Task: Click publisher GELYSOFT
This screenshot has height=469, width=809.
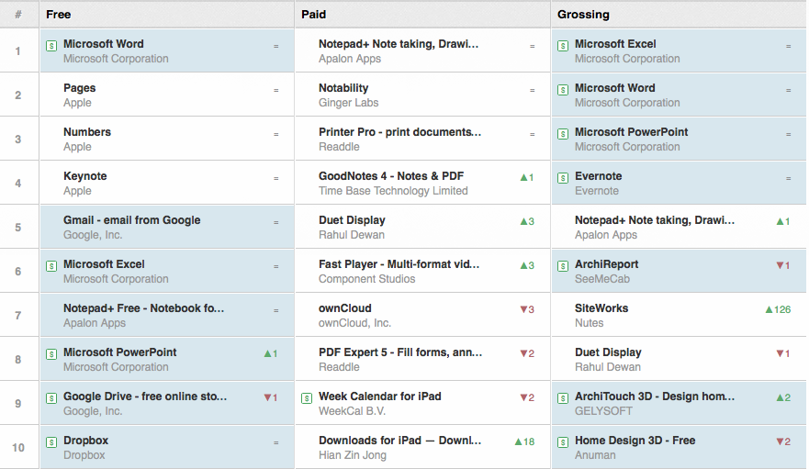Action: point(603,411)
